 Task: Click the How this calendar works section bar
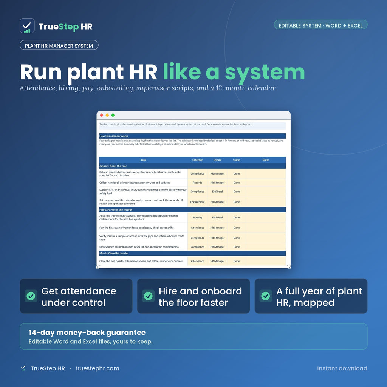(x=192, y=136)
